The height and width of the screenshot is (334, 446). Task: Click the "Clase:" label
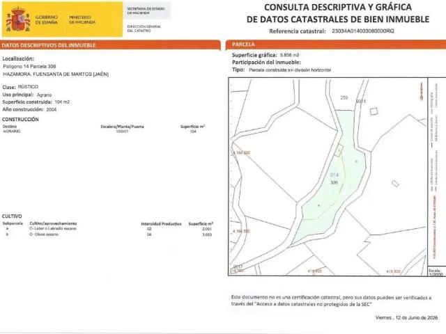tap(9, 87)
